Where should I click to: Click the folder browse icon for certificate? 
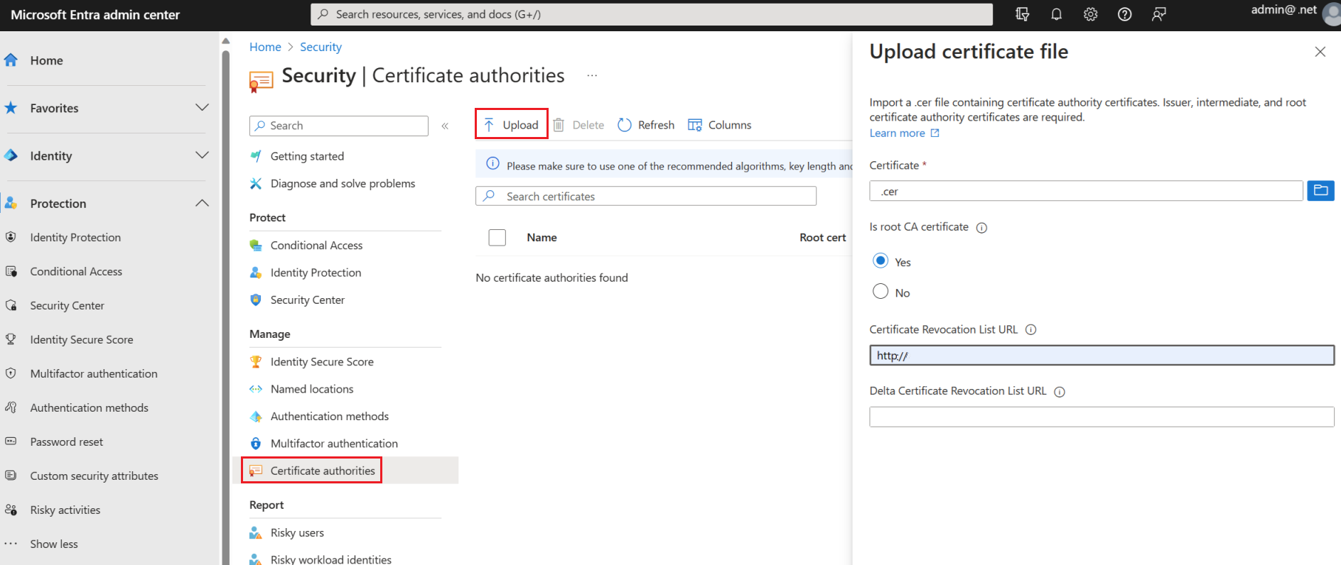pos(1321,190)
